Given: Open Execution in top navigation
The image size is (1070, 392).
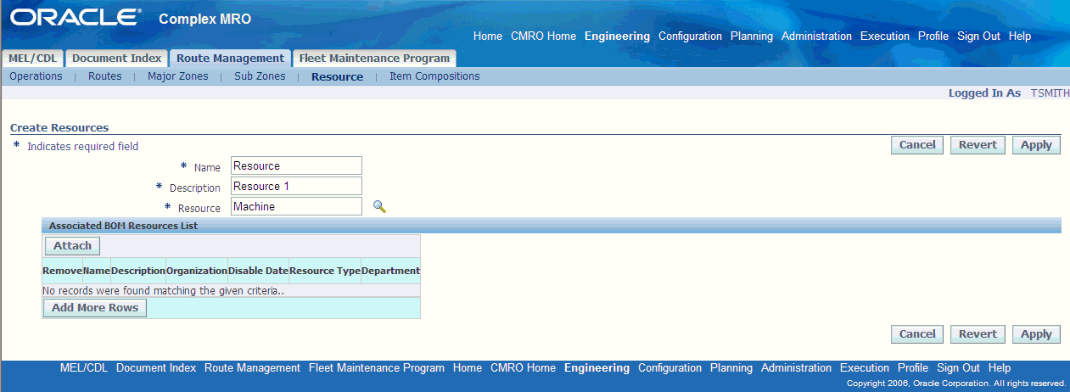Looking at the screenshot, I should 885,36.
